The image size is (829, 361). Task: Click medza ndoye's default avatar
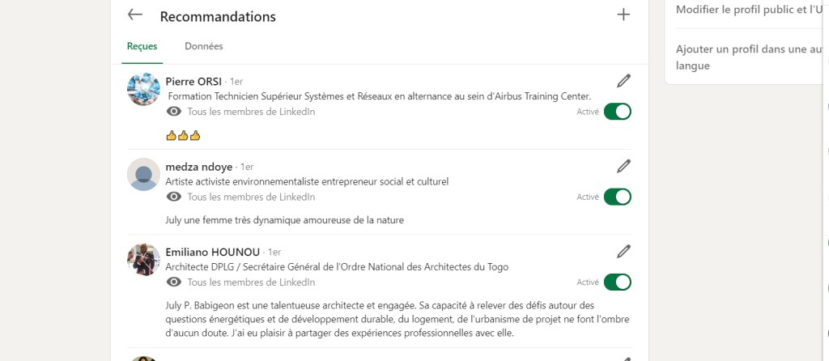pos(143,175)
